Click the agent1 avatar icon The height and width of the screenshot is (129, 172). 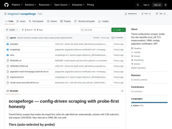8,38
